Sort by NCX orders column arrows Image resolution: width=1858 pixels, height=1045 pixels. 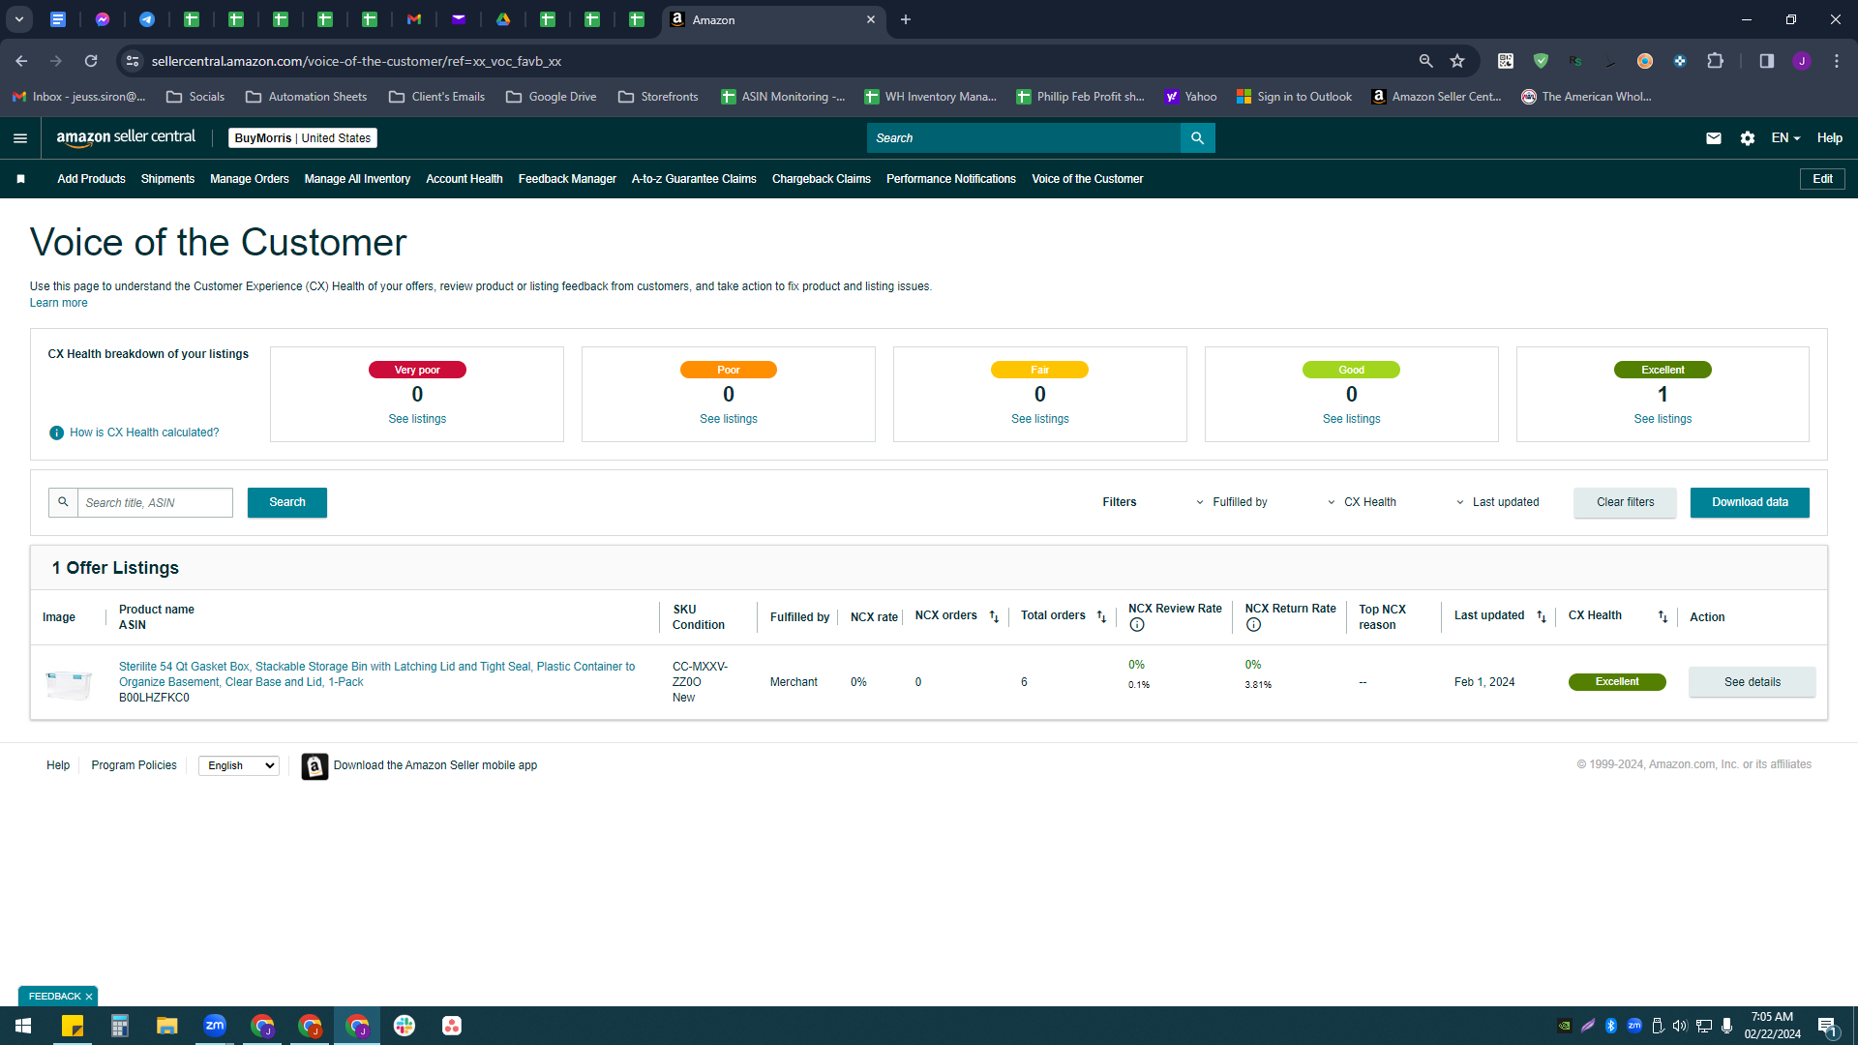click(x=994, y=616)
